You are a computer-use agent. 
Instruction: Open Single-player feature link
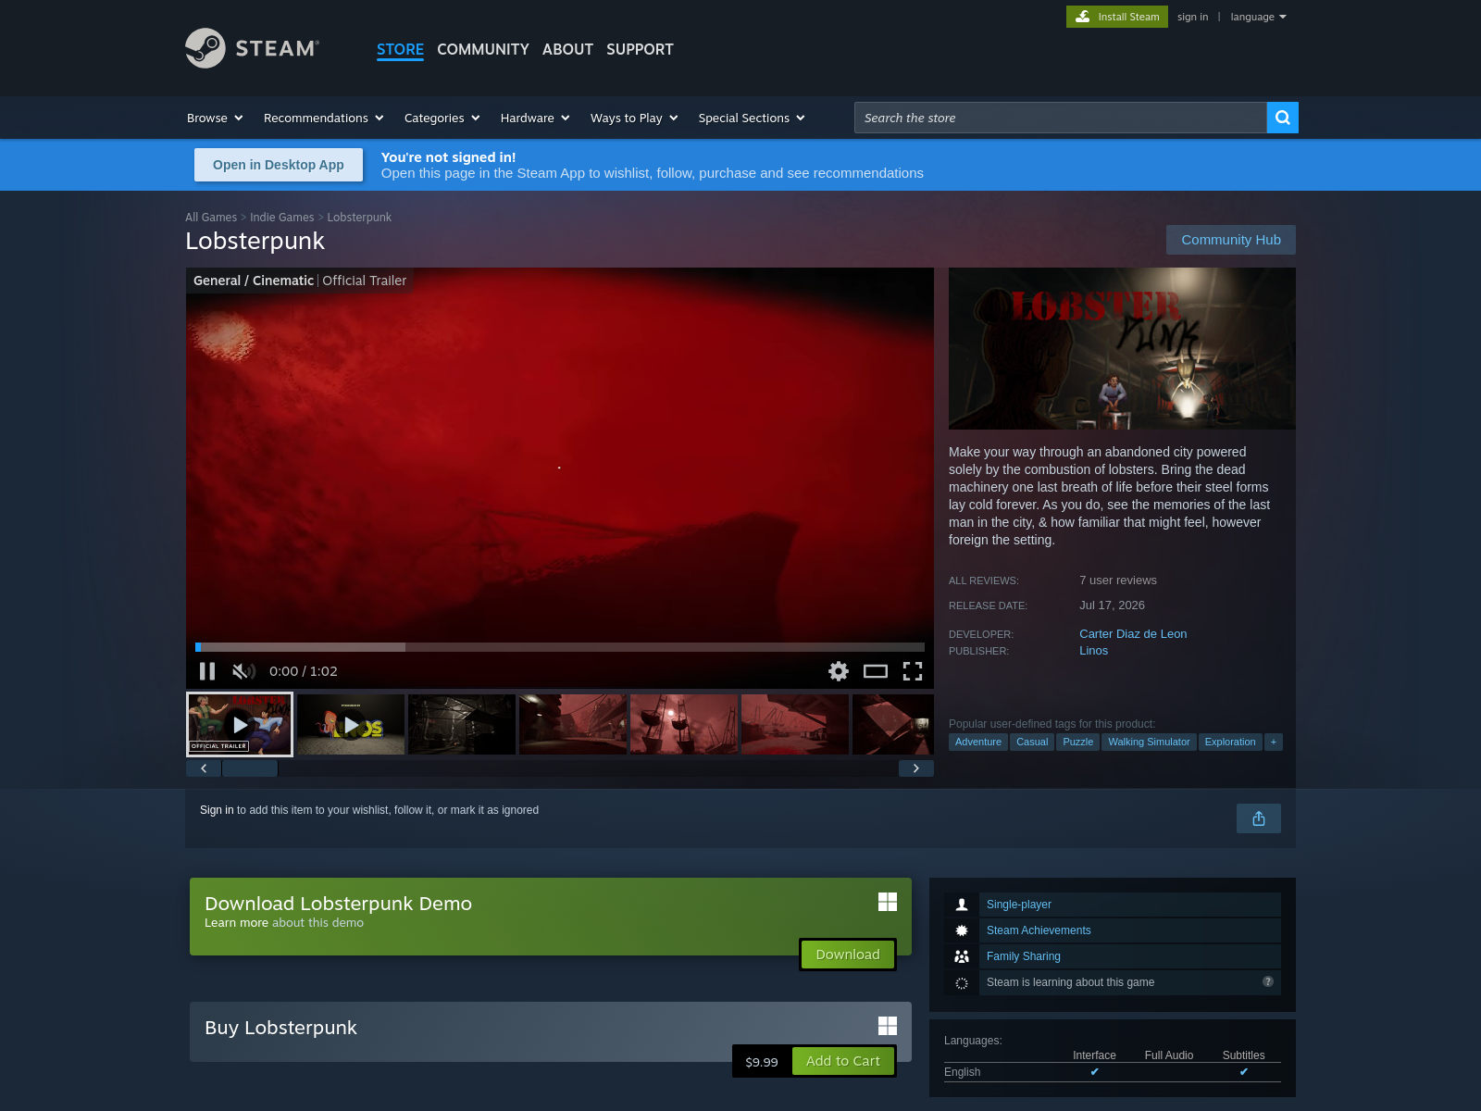pos(1019,905)
